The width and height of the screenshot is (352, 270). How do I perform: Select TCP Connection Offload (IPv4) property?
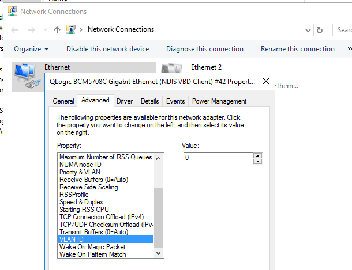pyautogui.click(x=106, y=217)
